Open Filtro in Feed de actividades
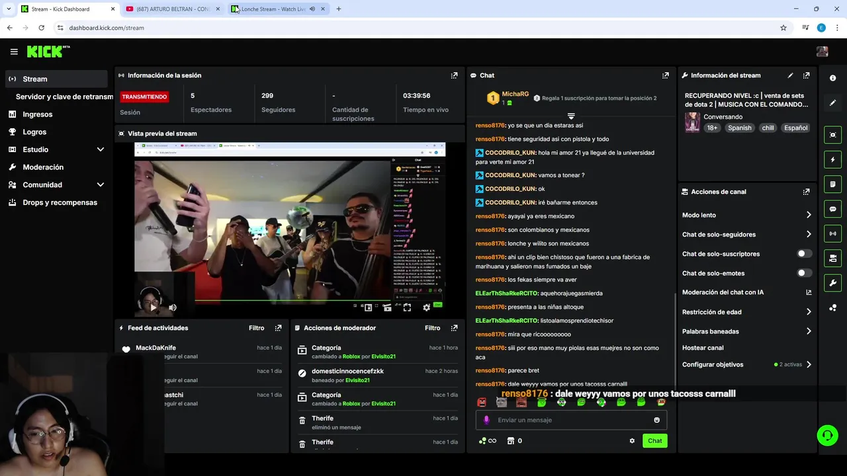Viewport: 847px width, 476px height. click(256, 328)
